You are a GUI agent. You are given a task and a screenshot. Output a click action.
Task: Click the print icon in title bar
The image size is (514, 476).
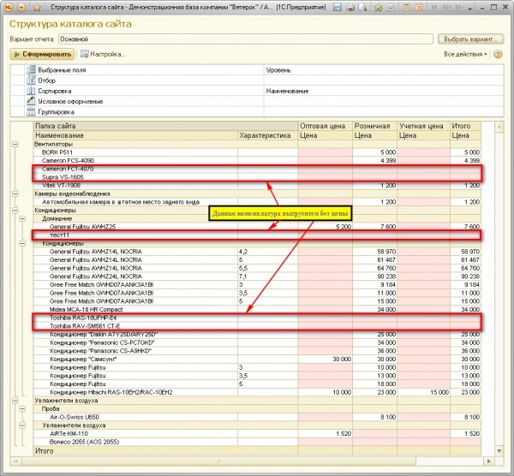point(350,7)
